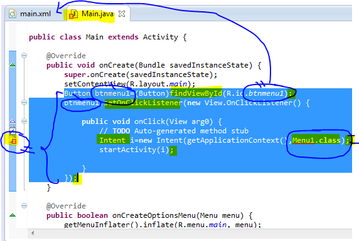This screenshot has width=359, height=241.
Task: Click 'boolean' in the onCreateOptionsMenu signature
Action: (x=92, y=215)
